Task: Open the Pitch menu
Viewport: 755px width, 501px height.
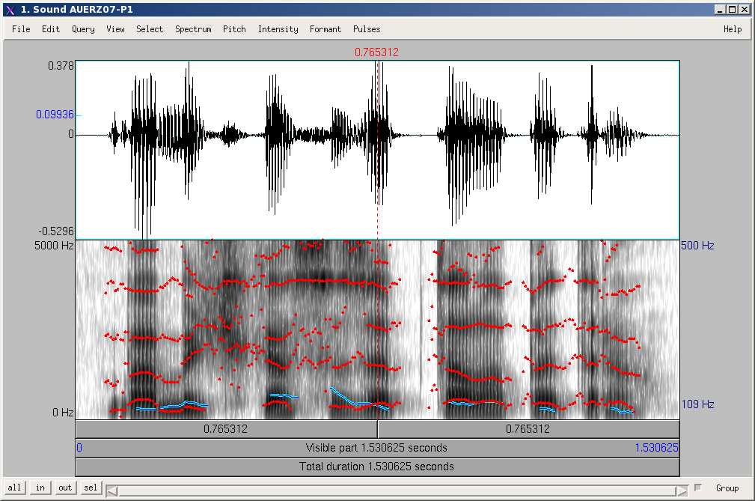Action: (234, 29)
